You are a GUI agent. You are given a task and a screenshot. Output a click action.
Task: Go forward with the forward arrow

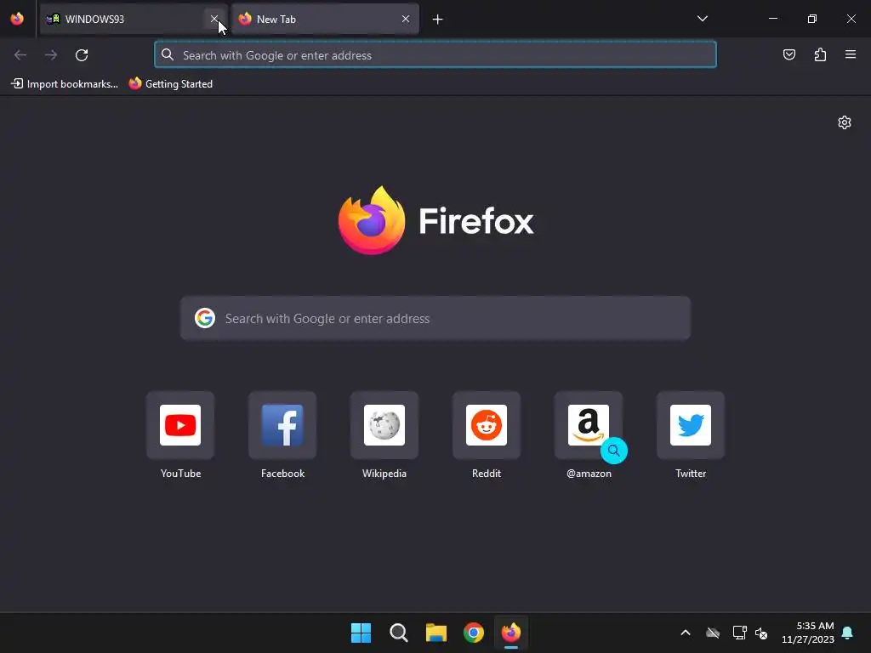point(51,55)
